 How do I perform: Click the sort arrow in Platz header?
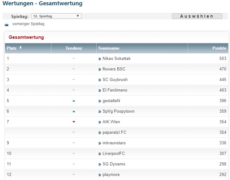[x=20, y=48]
